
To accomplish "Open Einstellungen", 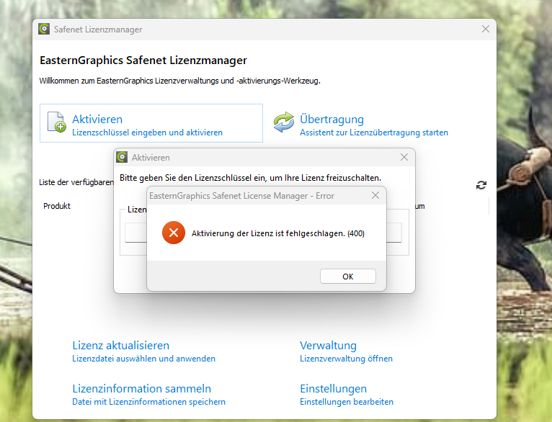I will [x=333, y=389].
